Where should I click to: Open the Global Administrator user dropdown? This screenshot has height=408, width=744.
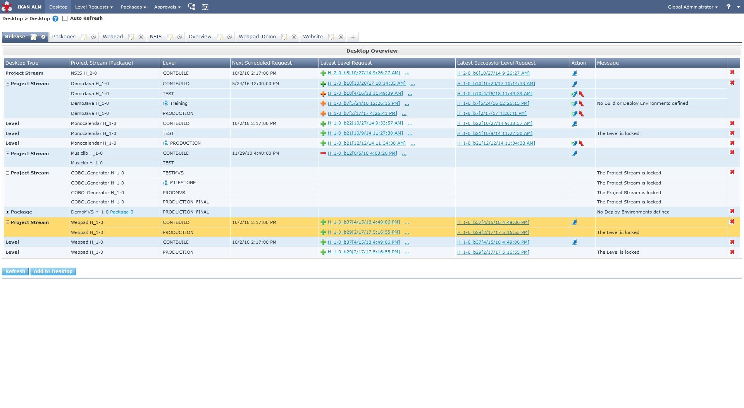(693, 7)
